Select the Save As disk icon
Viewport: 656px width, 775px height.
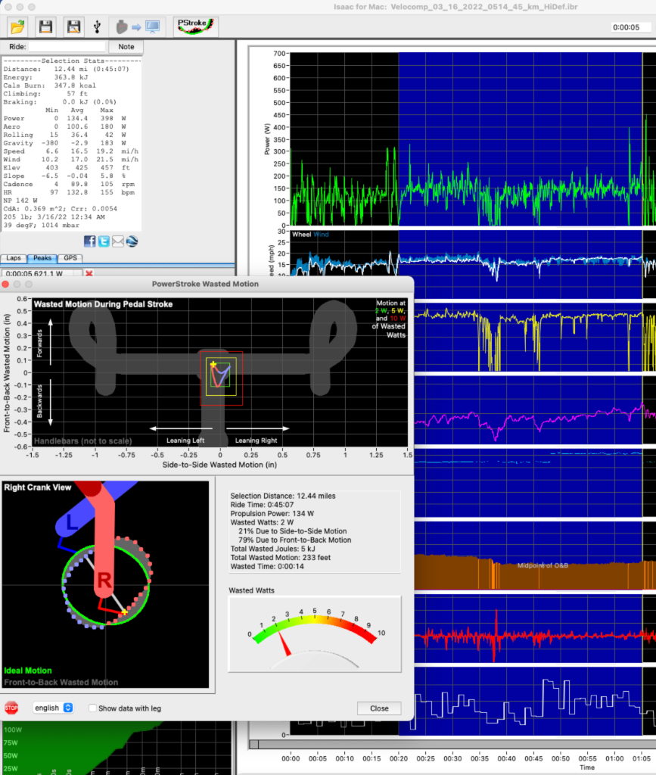[x=73, y=26]
